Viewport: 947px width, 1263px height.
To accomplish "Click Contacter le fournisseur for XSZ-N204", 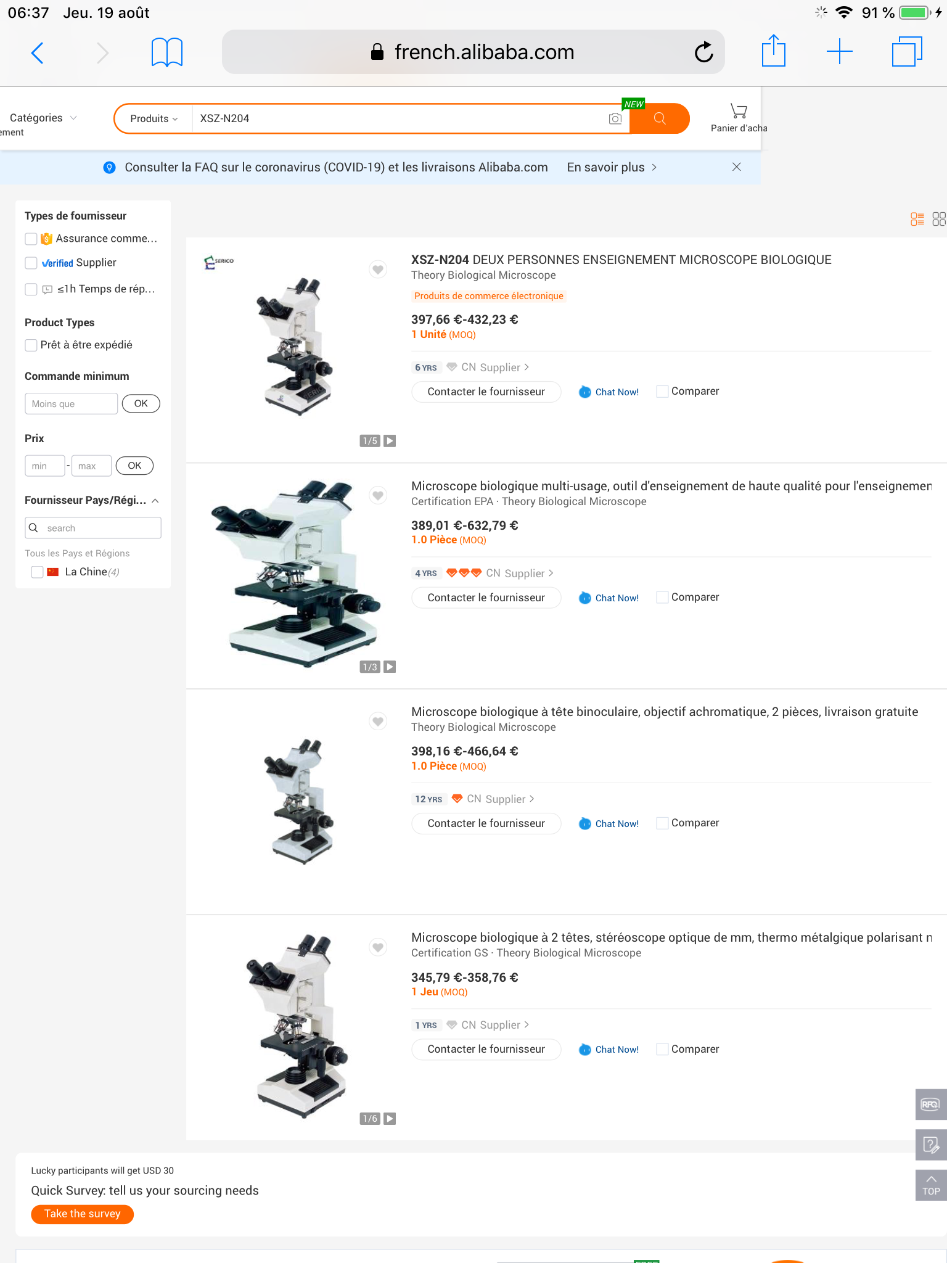I will pos(486,392).
